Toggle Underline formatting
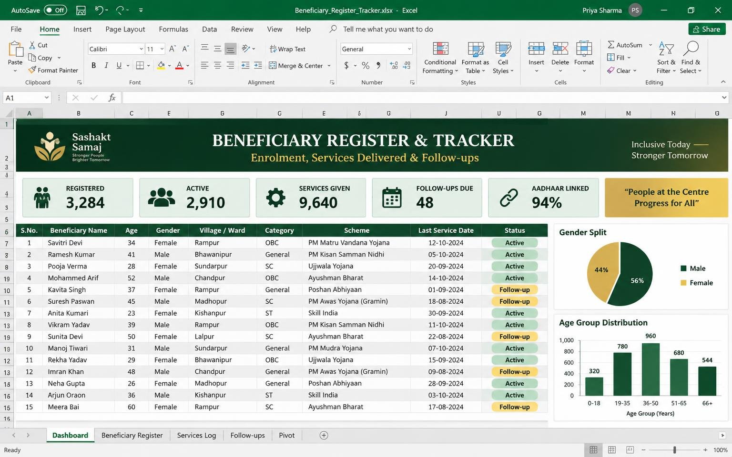The image size is (732, 457). click(119, 66)
